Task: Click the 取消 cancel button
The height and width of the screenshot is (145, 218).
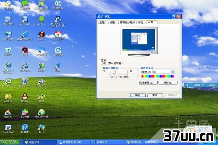Action: coord(155,95)
